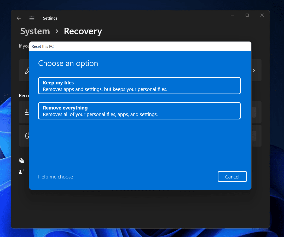
Task: Maximize the Settings window
Action: (x=247, y=15)
